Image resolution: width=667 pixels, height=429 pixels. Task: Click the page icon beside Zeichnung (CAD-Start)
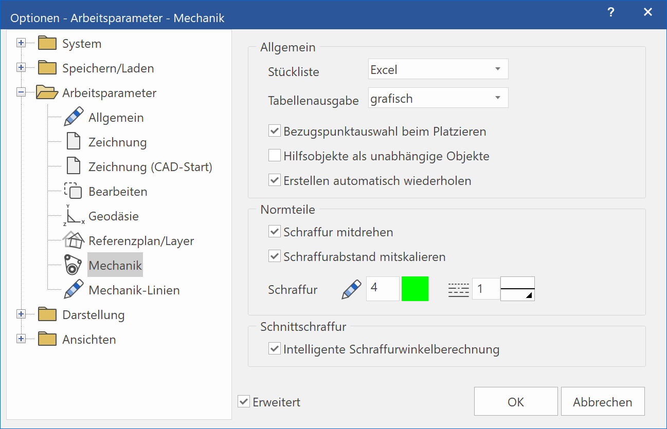[74, 166]
